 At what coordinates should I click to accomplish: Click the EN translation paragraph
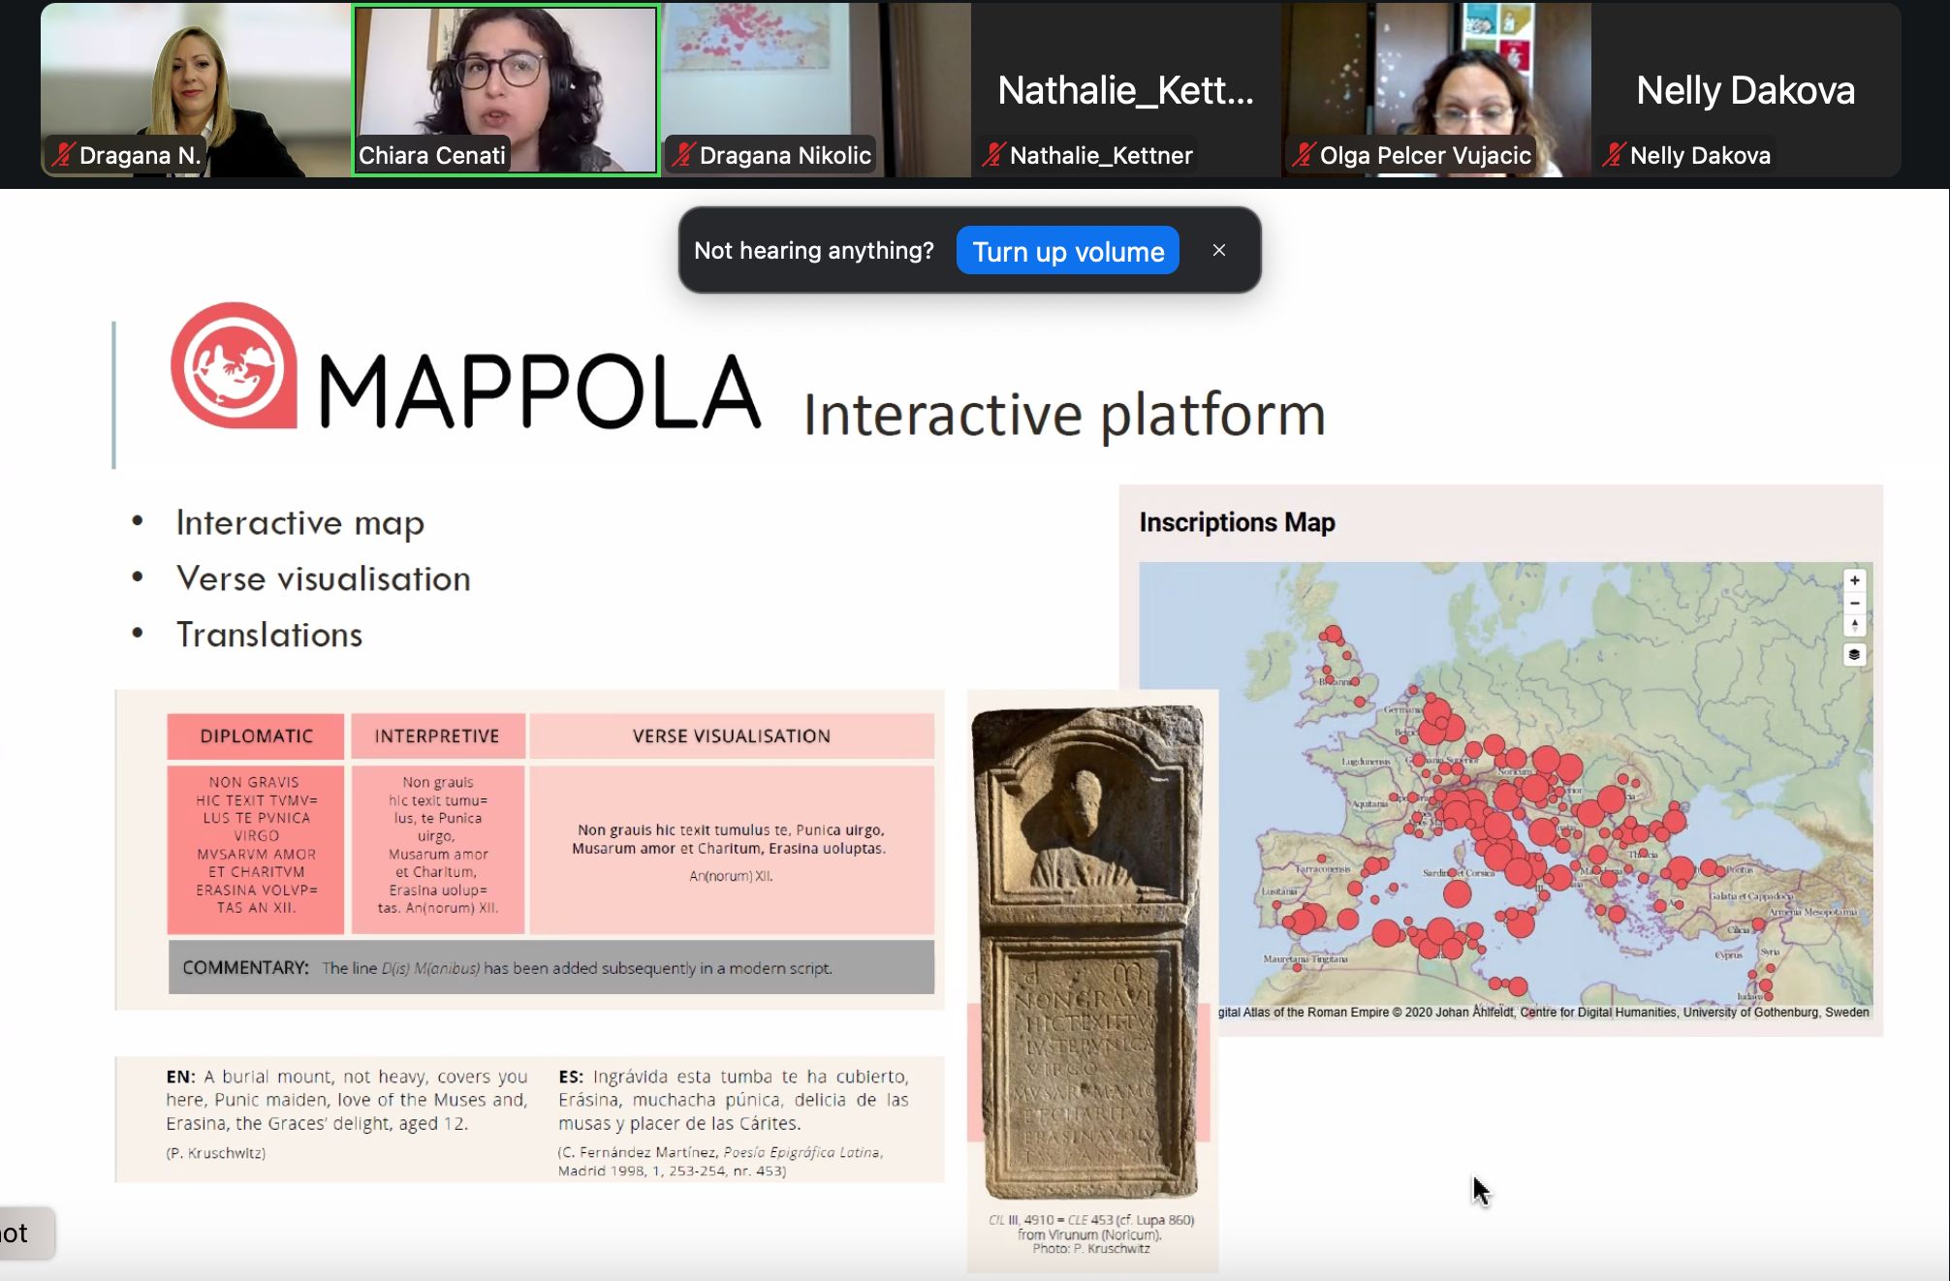(347, 1100)
